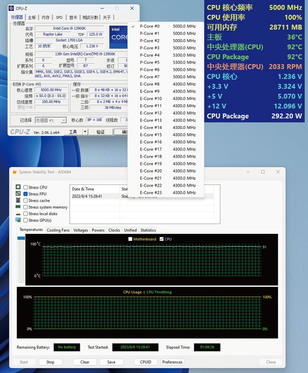Screen dimensions: 308x373
Task: Click the Test Started 2023/8/4 15:28:41 readout
Action: tap(135, 347)
